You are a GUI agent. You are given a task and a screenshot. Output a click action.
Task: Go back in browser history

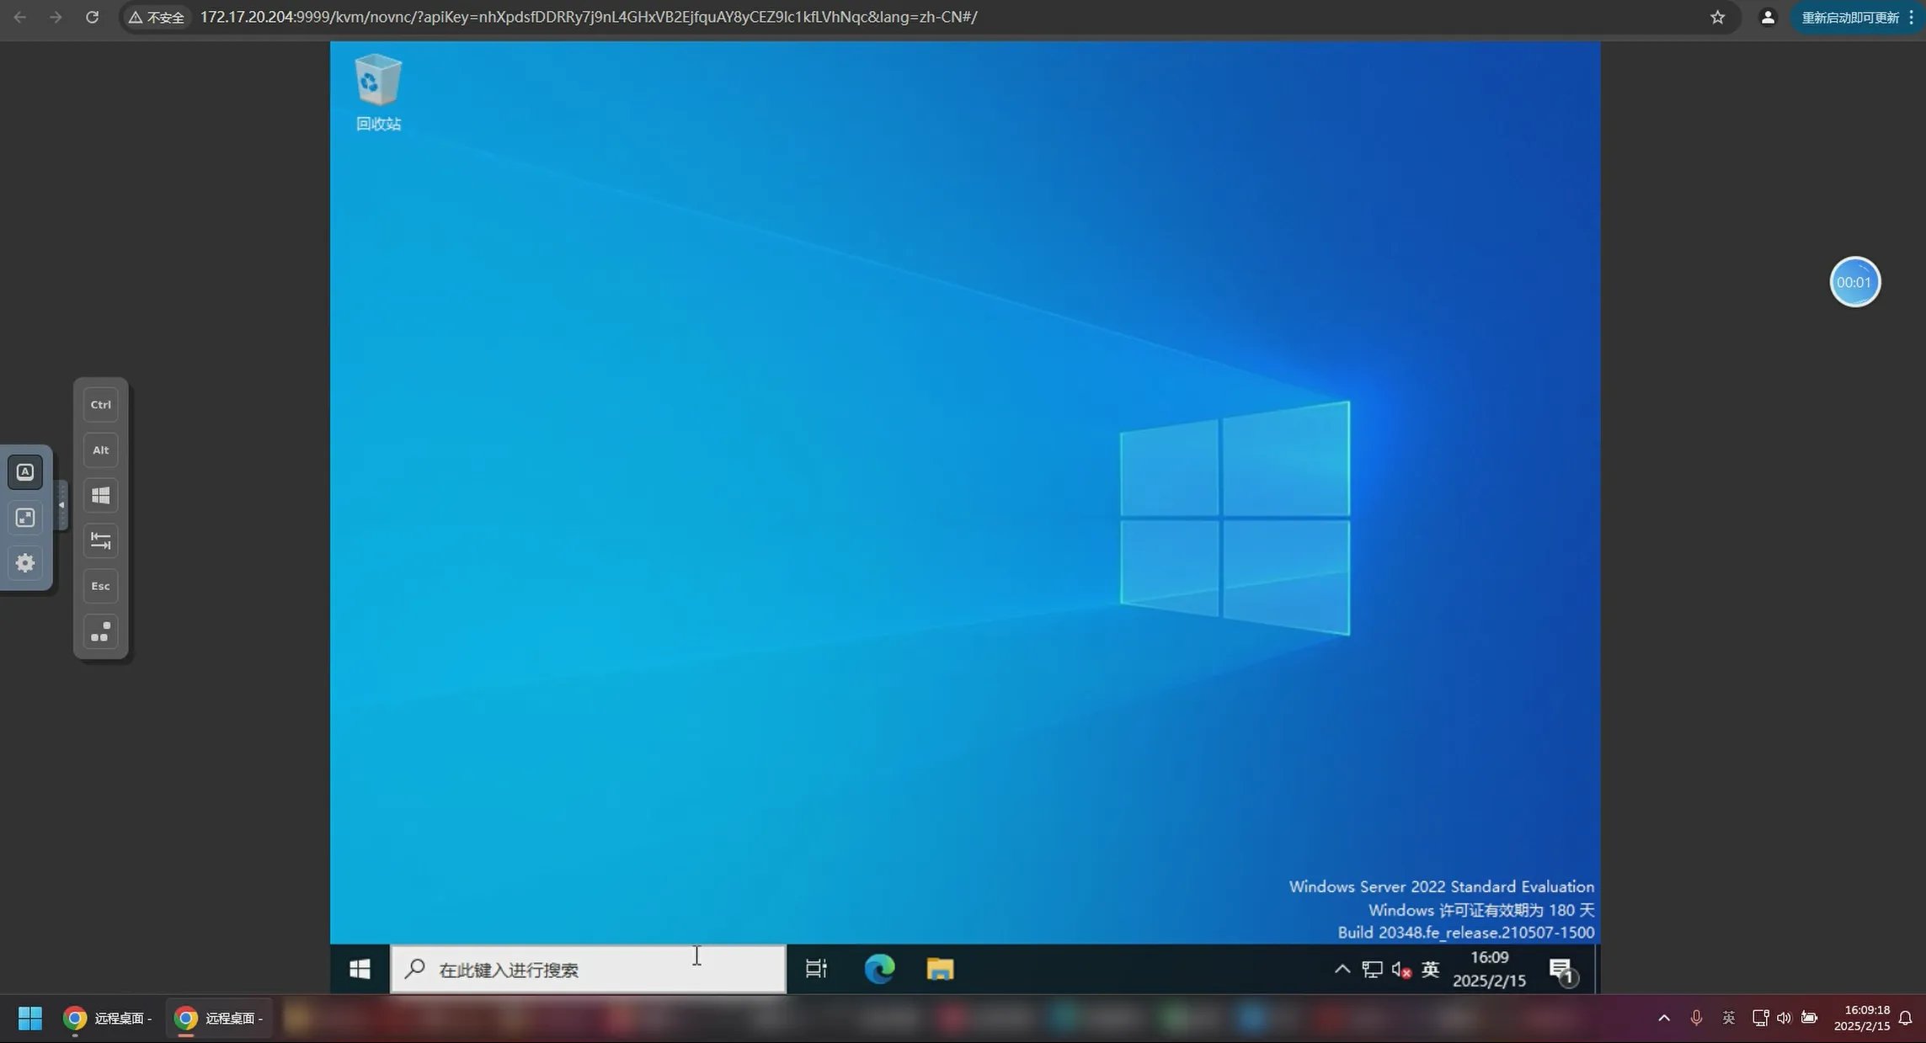(19, 17)
